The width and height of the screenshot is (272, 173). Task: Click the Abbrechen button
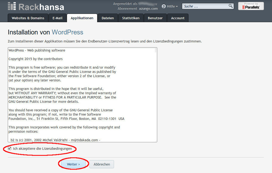tap(102, 164)
